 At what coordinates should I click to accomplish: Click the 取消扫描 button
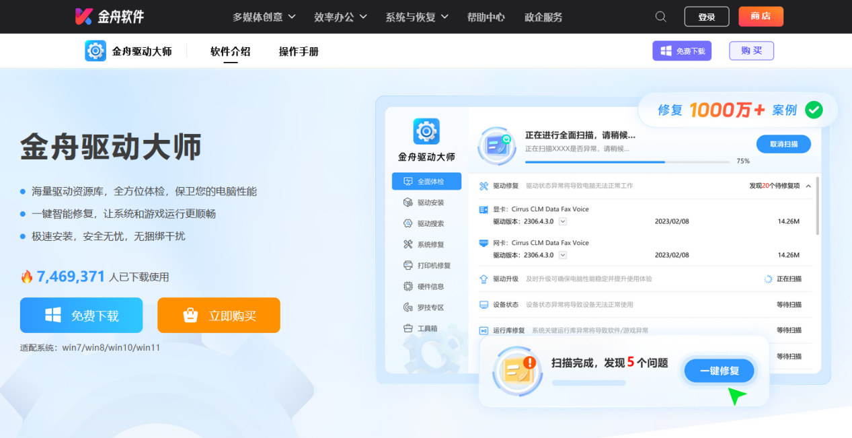783,144
